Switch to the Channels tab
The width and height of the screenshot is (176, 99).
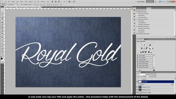pyautogui.click(x=144, y=72)
